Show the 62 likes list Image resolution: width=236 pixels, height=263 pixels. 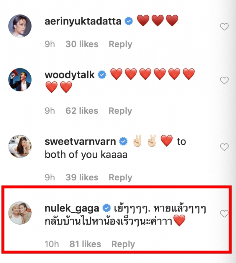click(82, 111)
